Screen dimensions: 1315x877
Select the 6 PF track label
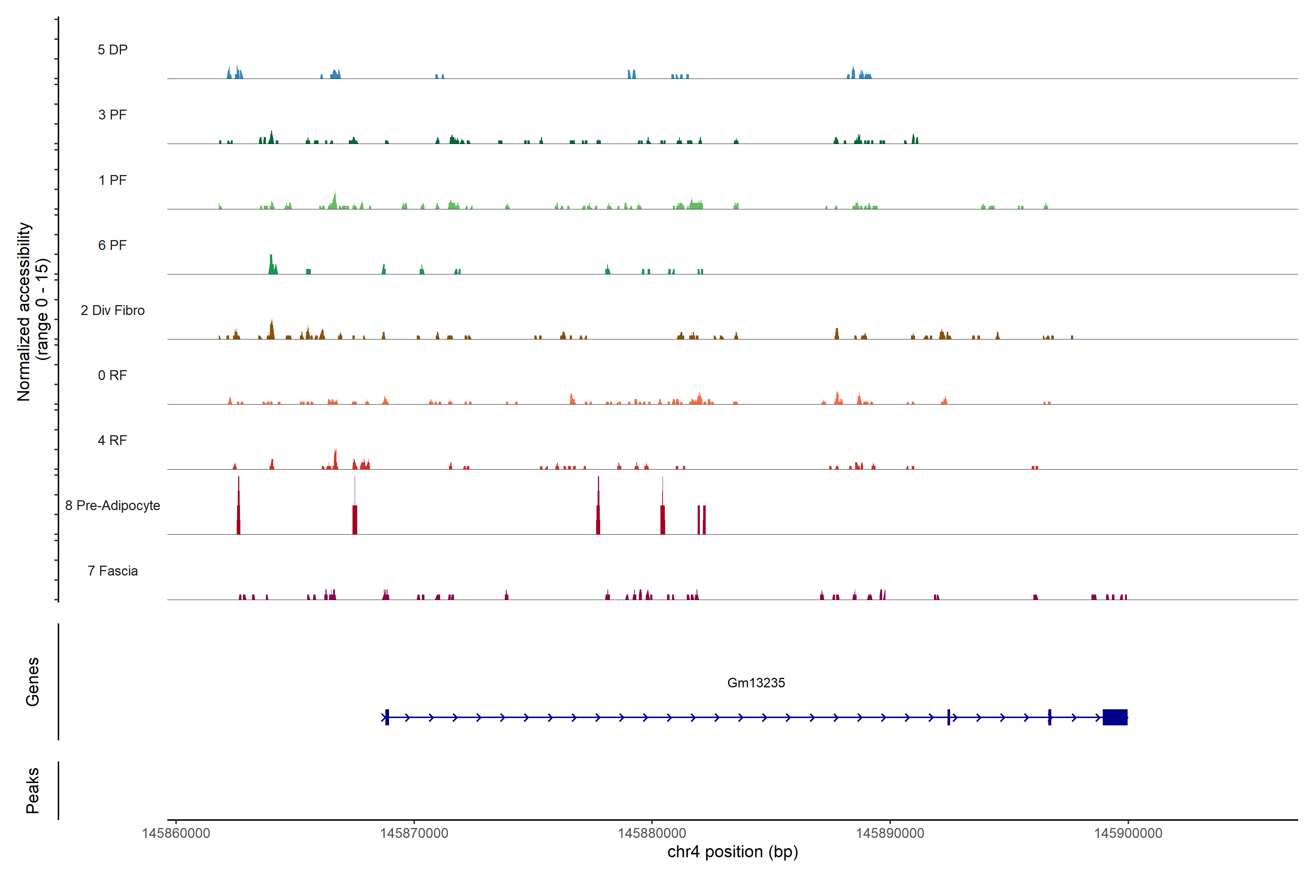(x=113, y=245)
